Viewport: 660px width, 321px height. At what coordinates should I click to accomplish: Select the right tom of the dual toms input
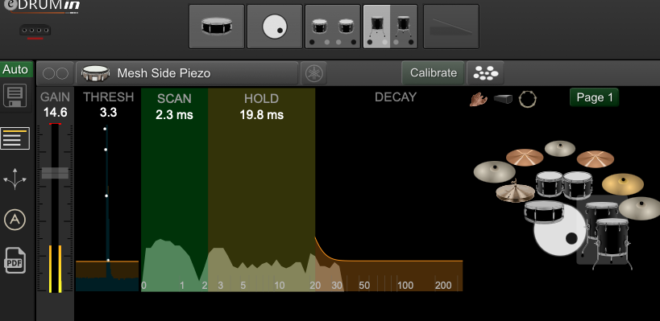pos(347,27)
